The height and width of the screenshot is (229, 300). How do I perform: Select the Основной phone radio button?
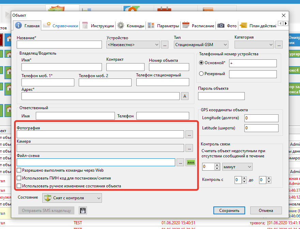(x=201, y=62)
